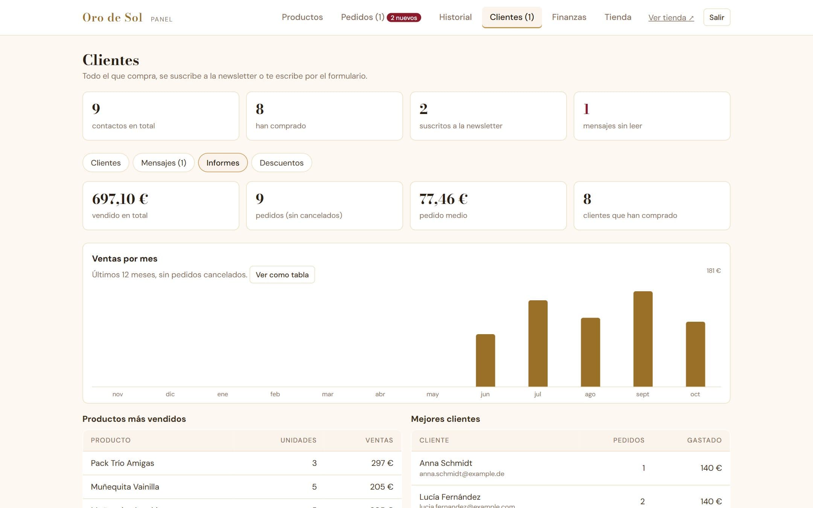The height and width of the screenshot is (508, 813).
Task: Click the 'Ventas por mes' heading
Action: click(x=125, y=259)
